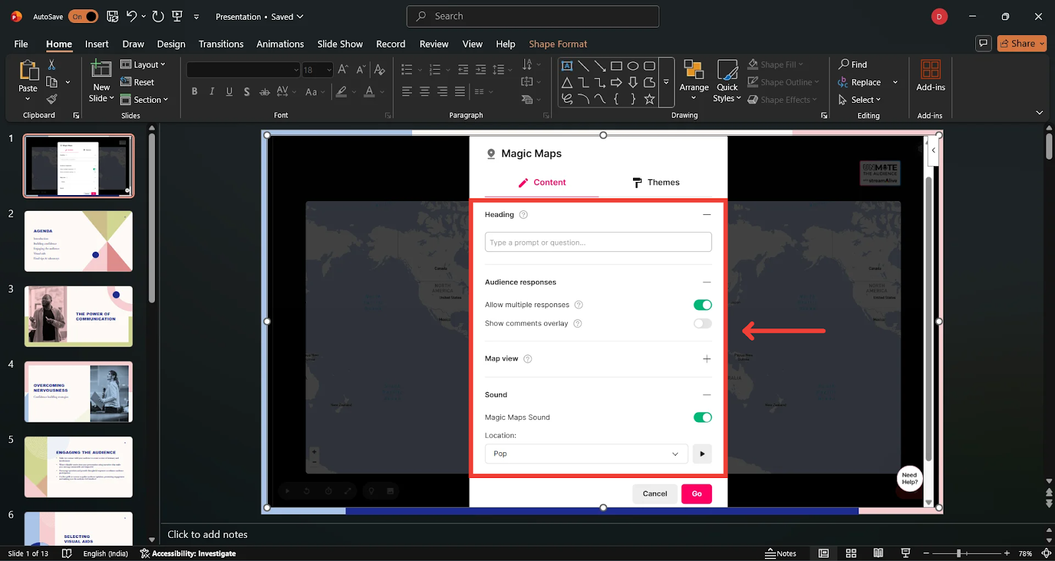
Task: Switch to the Themes tab
Action: (x=656, y=183)
